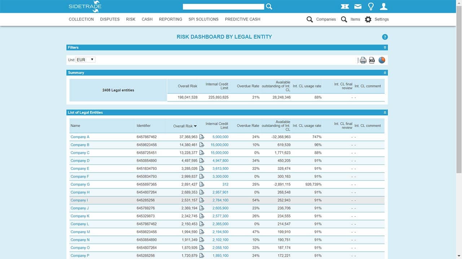Open the dashboard help question mark
Screen dimensions: 462x259
(385, 37)
